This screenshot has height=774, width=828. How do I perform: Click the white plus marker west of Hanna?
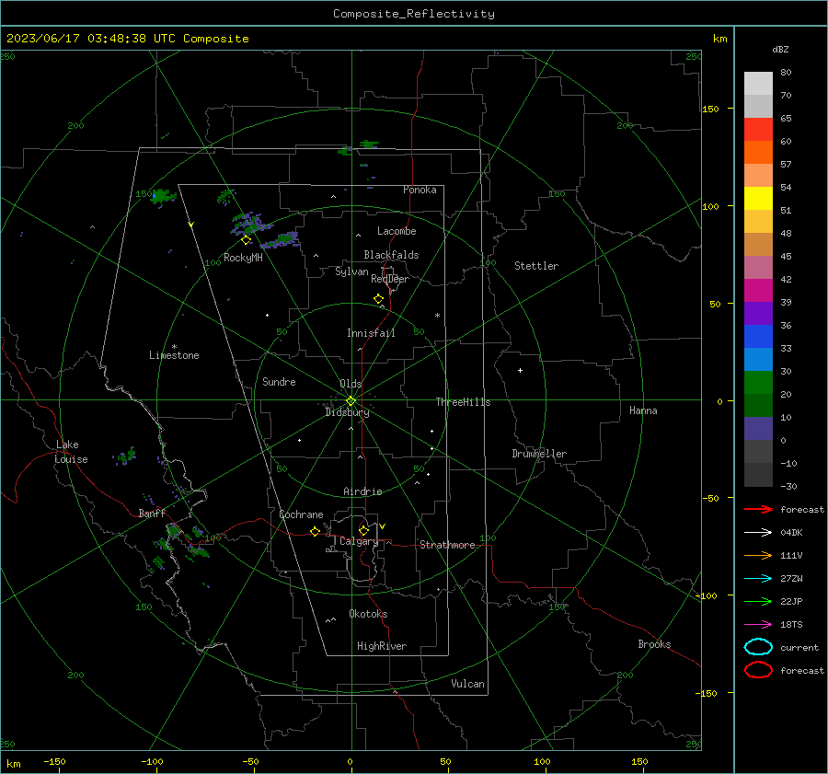coord(520,370)
